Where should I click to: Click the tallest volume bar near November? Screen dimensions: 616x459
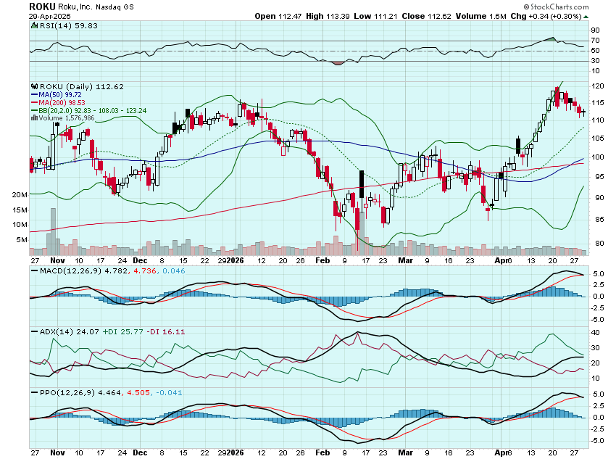point(52,230)
